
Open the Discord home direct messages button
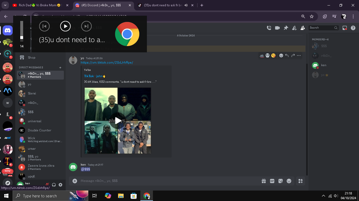[8, 31]
